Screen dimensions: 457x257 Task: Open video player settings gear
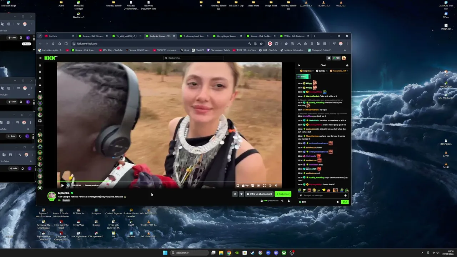pyautogui.click(x=276, y=186)
